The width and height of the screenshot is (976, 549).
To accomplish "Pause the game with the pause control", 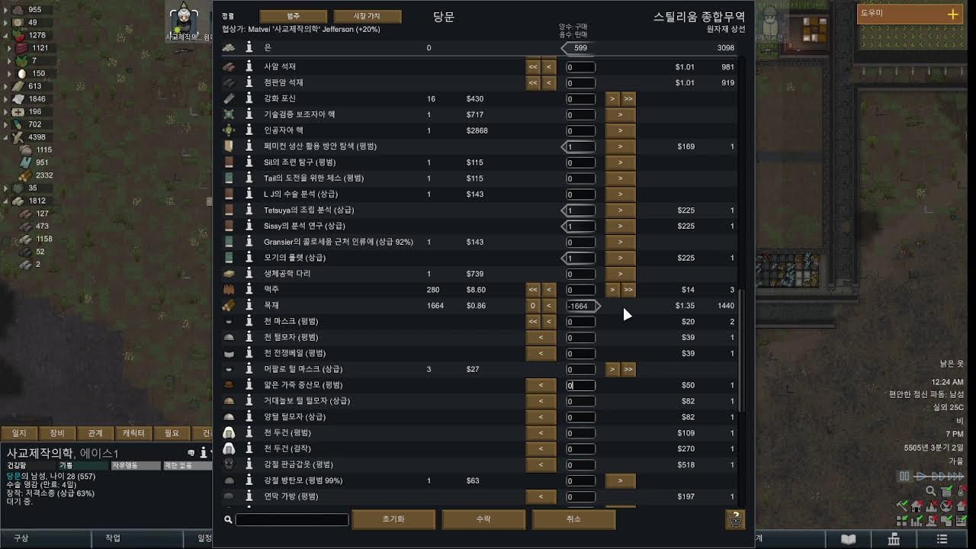I will click(x=904, y=477).
